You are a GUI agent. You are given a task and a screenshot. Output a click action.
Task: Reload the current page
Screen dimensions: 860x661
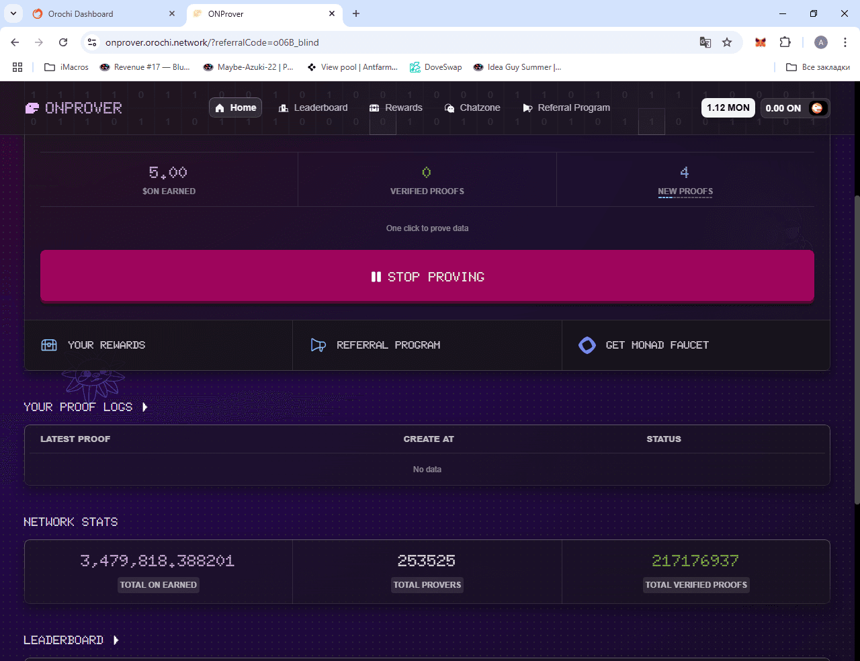click(63, 42)
